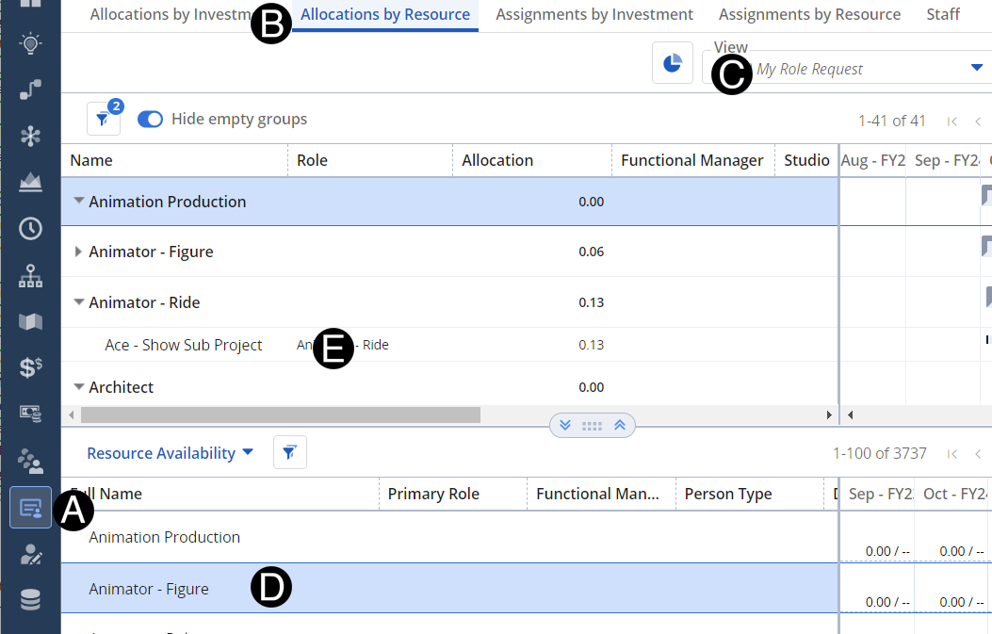Open the org chart hierarchy sidebar icon

30,276
